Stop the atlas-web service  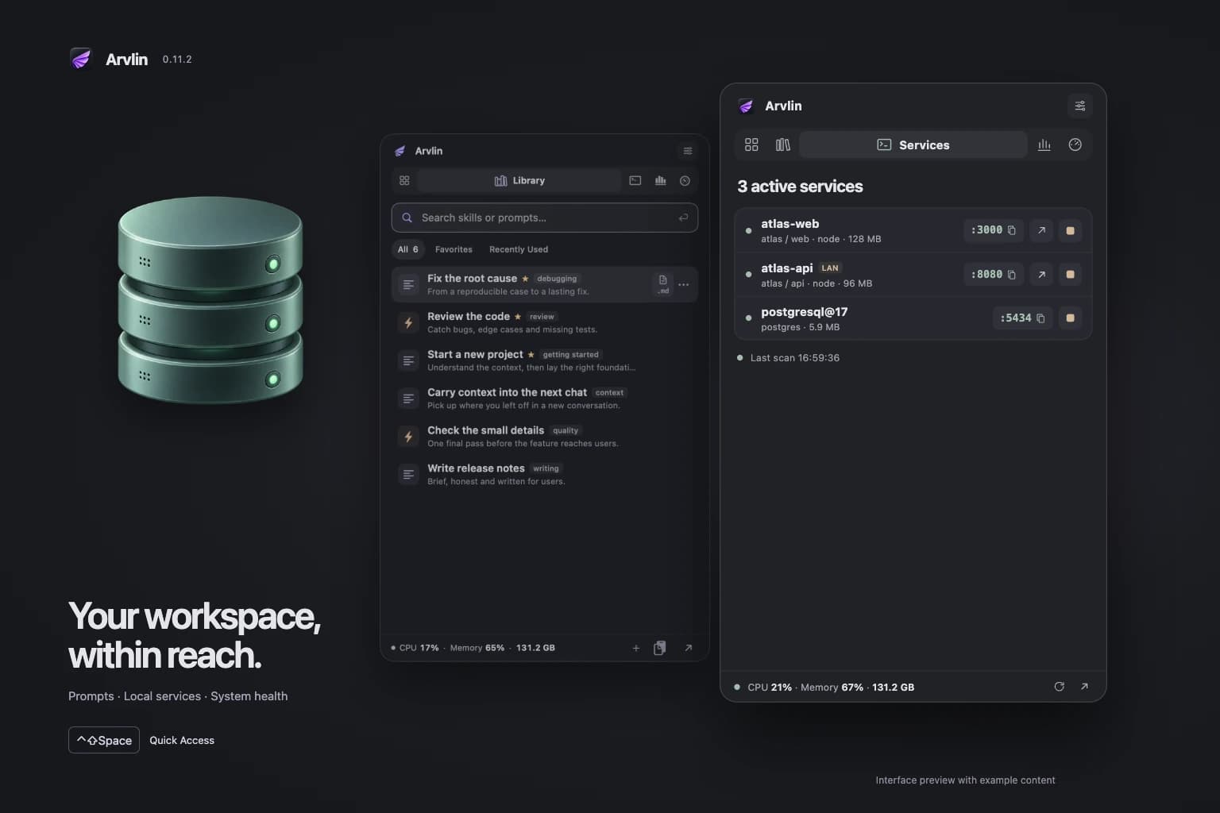coord(1070,230)
